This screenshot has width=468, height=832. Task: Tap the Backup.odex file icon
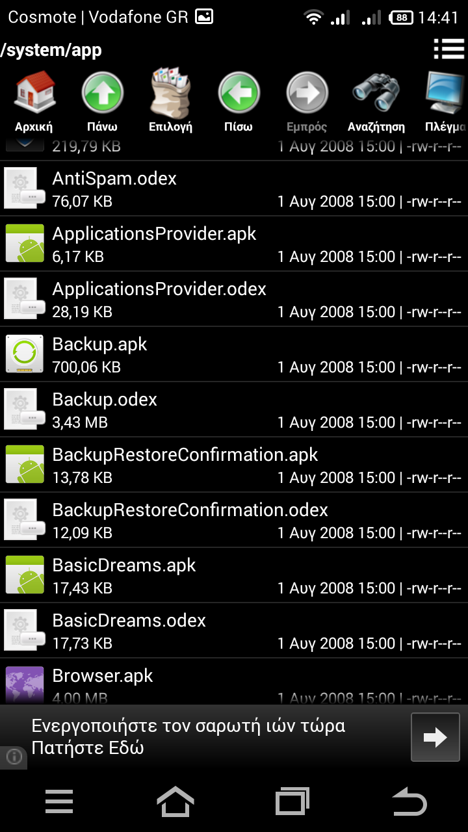[25, 409]
